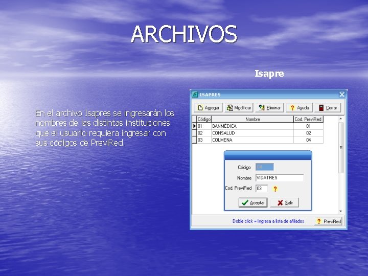Click the Cerrar button
This screenshot has width=368, height=276.
coord(328,108)
